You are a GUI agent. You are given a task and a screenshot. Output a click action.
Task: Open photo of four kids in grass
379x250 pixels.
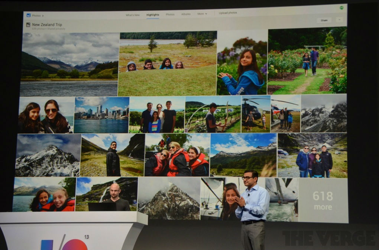point(167,64)
